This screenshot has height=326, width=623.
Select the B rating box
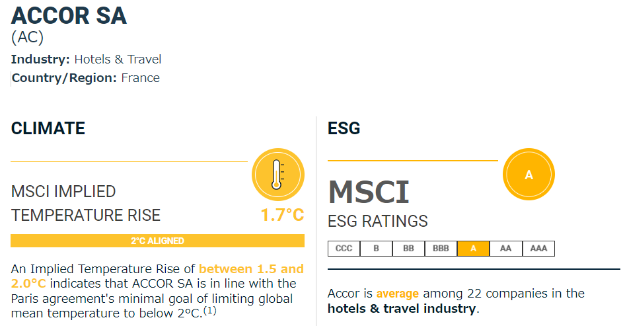click(377, 249)
